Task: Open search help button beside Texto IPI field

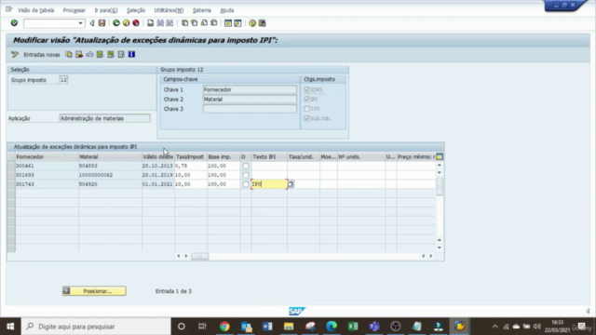Action: pyautogui.click(x=291, y=184)
